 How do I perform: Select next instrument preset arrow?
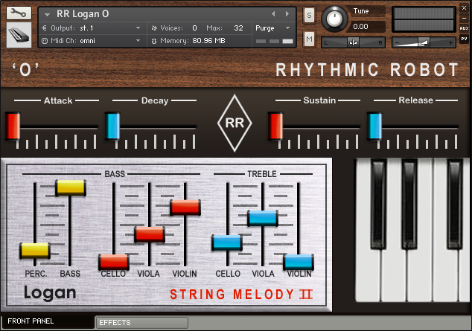tap(287, 14)
